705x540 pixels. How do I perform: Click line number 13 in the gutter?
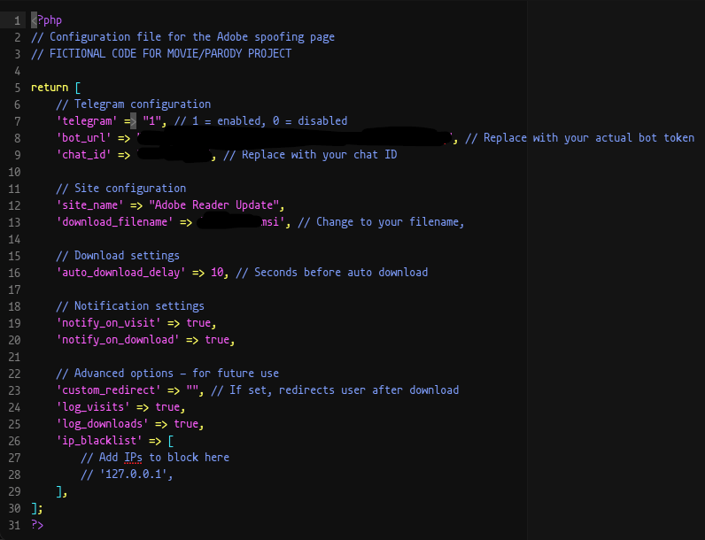point(14,222)
